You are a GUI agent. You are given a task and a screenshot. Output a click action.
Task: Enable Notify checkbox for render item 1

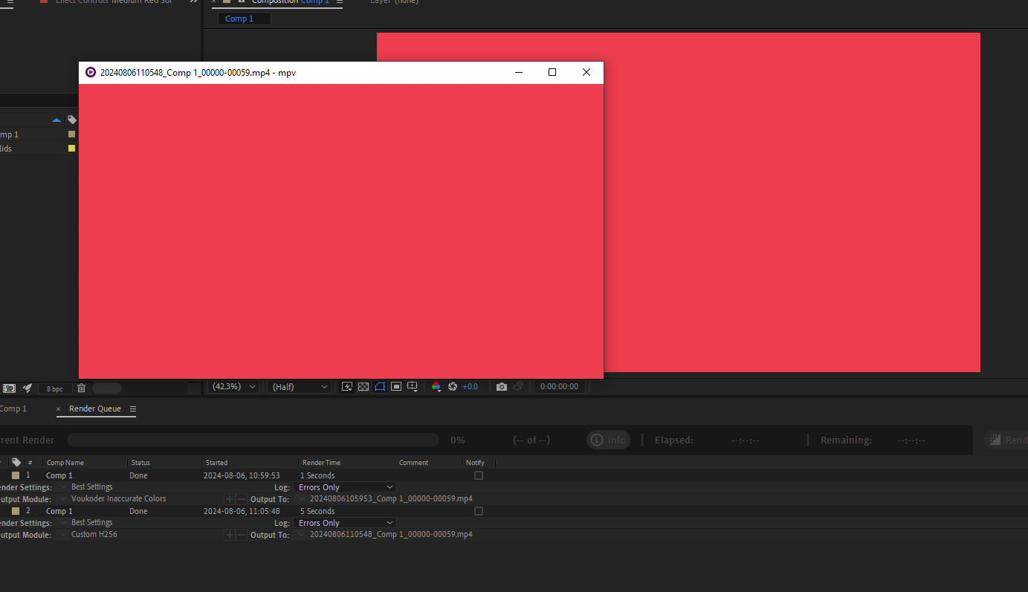point(479,475)
